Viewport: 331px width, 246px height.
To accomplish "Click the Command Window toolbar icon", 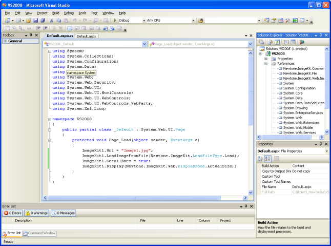I will click(x=302, y=21).
